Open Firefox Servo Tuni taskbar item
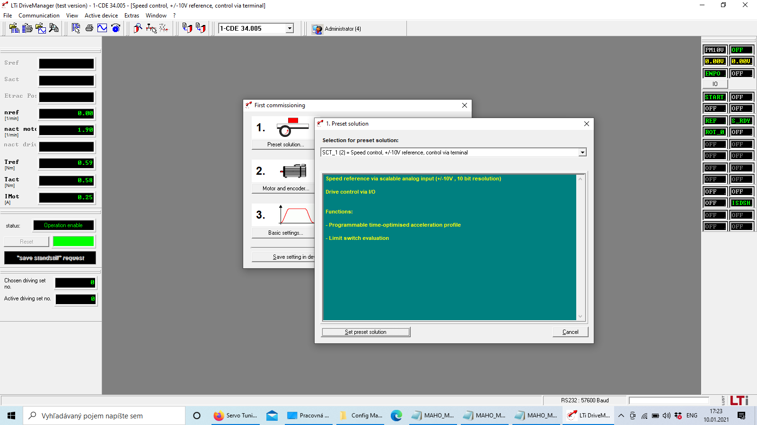Screen dimensions: 757x425 (x=236, y=416)
